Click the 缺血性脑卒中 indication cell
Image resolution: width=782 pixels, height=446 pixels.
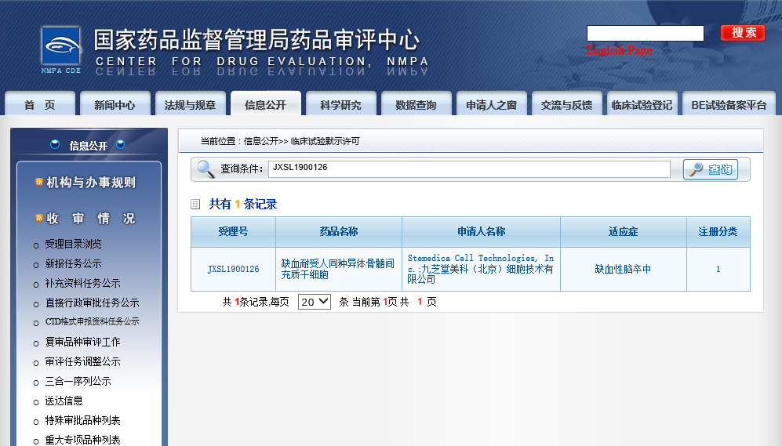click(x=623, y=269)
